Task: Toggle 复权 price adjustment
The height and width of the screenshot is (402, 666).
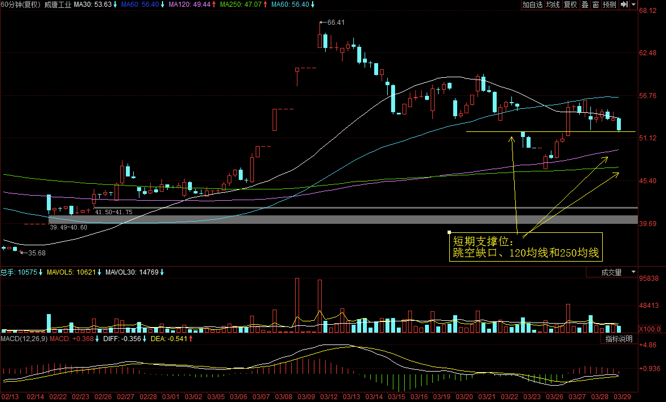Action: (571, 5)
